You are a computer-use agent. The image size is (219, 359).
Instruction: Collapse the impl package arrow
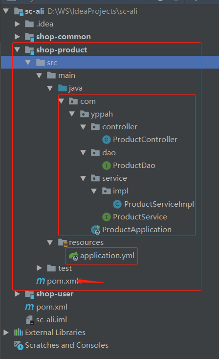click(x=94, y=191)
